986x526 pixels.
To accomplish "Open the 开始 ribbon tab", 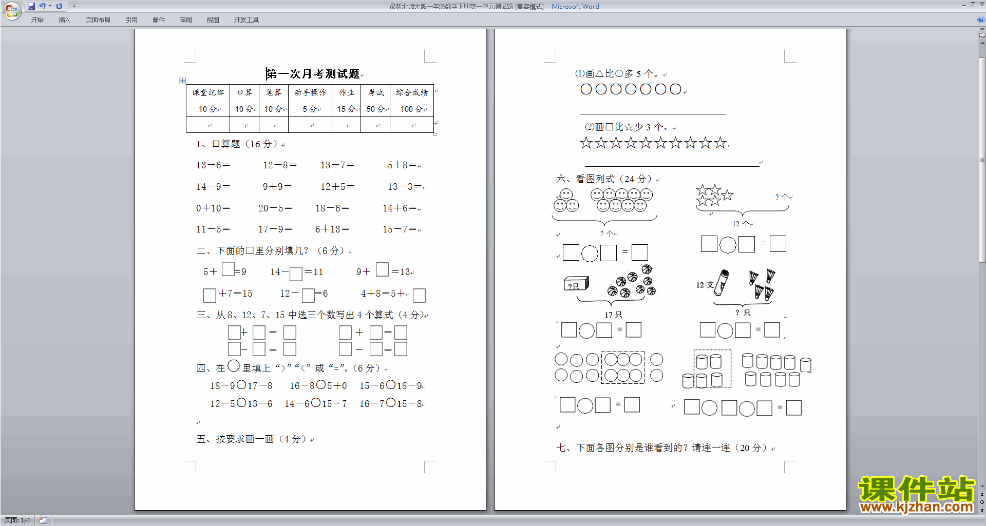I will (x=37, y=20).
